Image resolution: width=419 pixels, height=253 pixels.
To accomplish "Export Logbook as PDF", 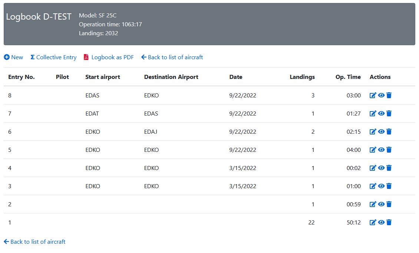I will (109, 57).
